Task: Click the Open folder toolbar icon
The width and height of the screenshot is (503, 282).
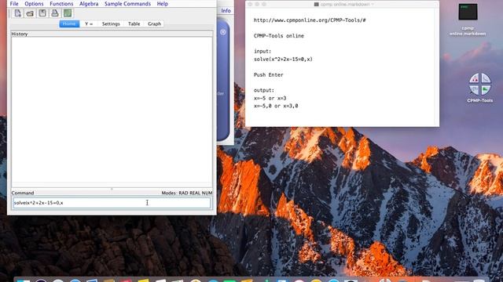Action: pyautogui.click(x=30, y=13)
